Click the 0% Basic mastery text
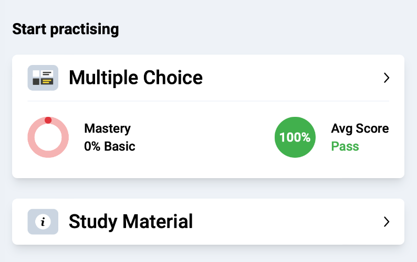The width and height of the screenshot is (417, 262). (110, 146)
